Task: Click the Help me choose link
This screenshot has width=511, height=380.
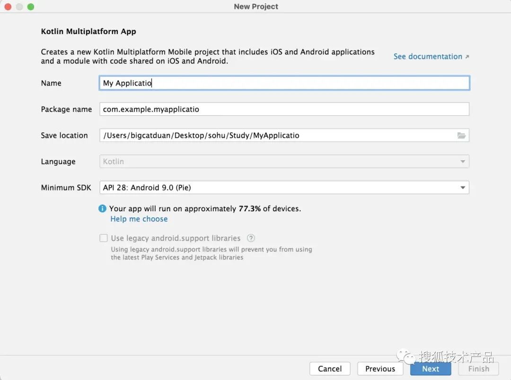Action: pyautogui.click(x=139, y=219)
